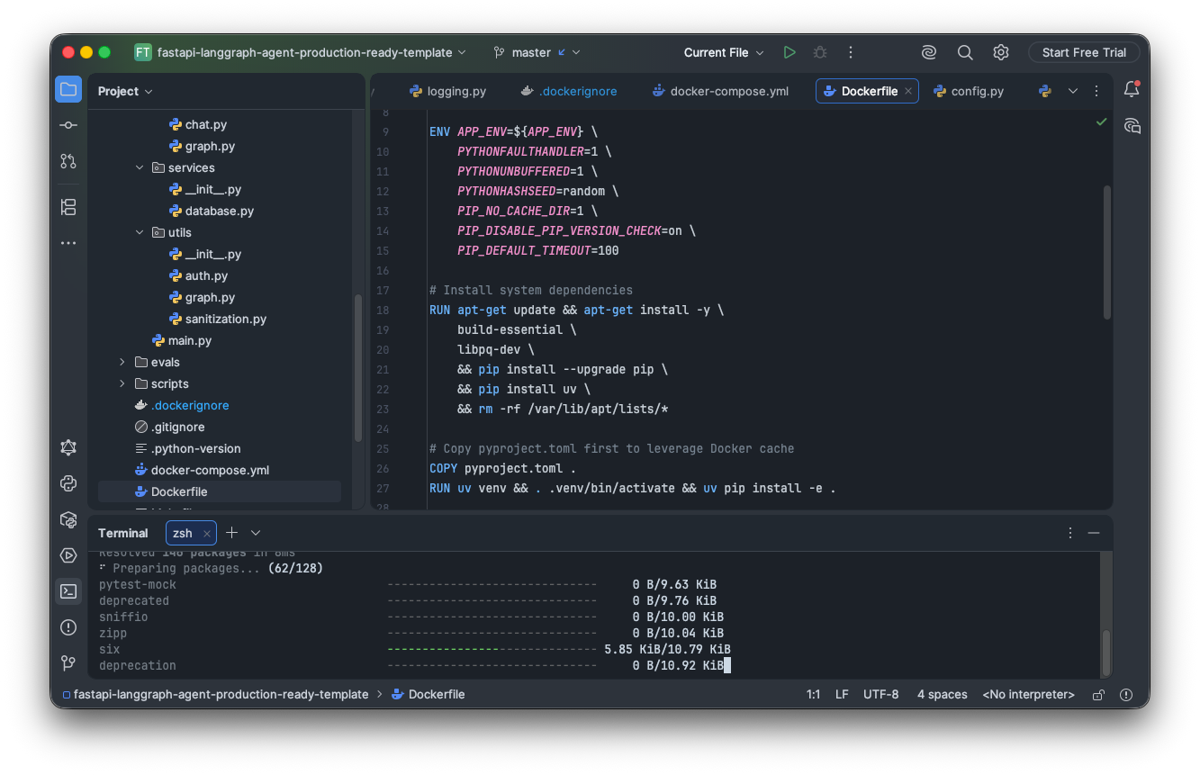Viewport: 1200px width, 775px height.
Task: Open more run actions menu
Action: point(851,52)
